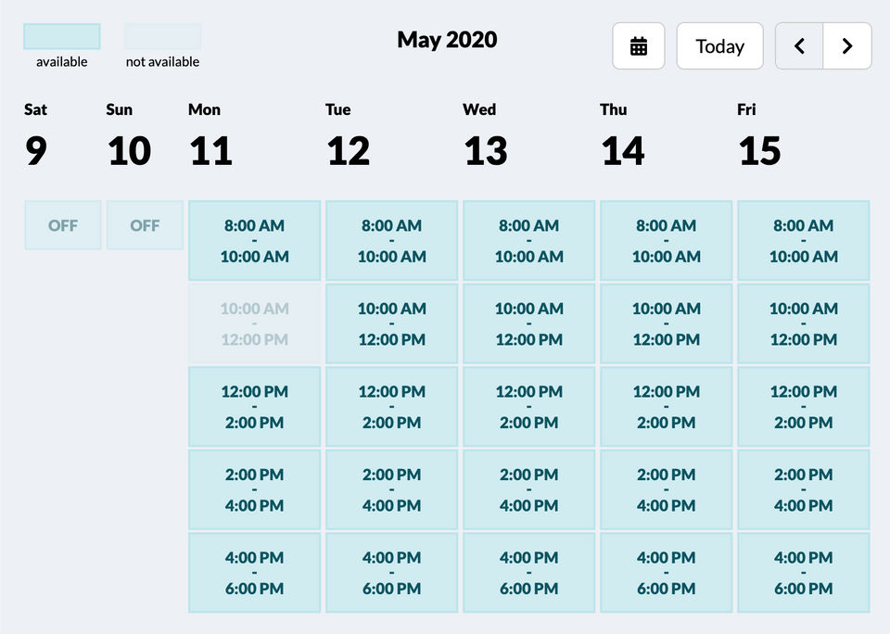Click the not available legend swatch

(x=163, y=36)
